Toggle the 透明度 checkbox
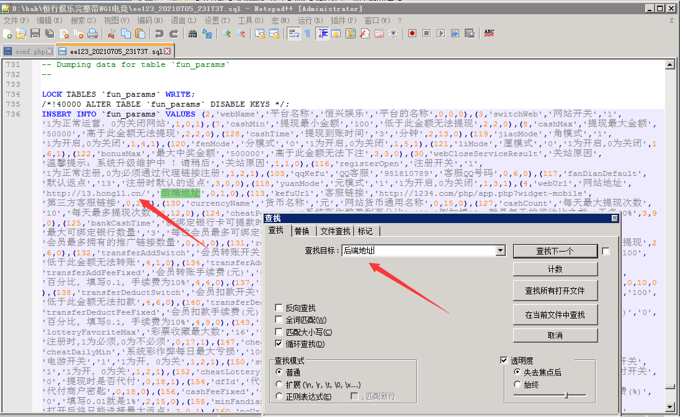 pos(504,360)
